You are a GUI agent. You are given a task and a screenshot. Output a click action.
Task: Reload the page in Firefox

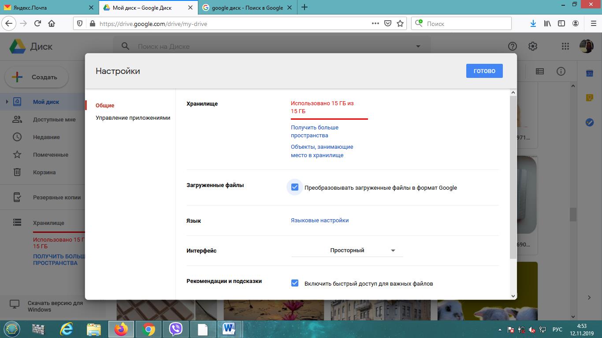[x=37, y=23]
